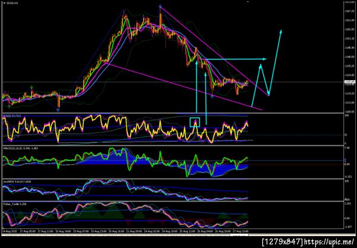Viewport: 357px width, 248px height.
Task: Click the current price marker on the price axis
Action: [349, 81]
